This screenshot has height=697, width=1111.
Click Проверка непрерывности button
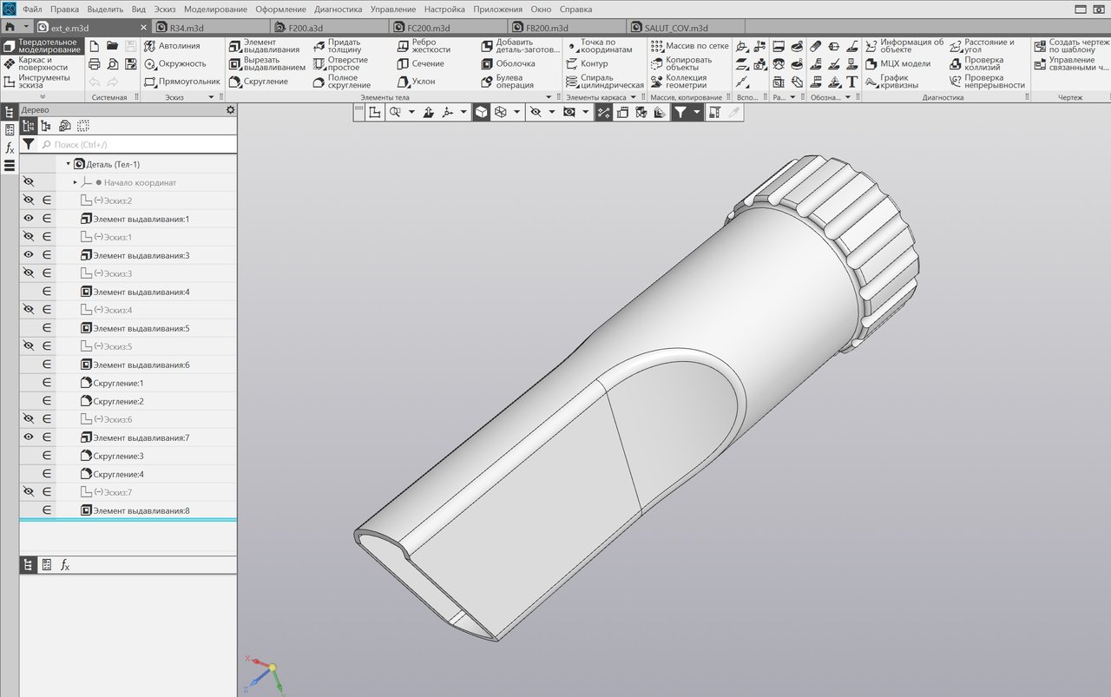tap(988, 82)
